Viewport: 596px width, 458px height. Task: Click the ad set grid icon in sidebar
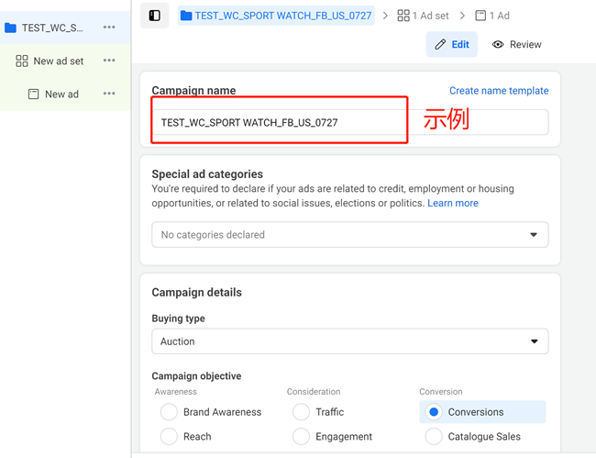click(x=22, y=61)
